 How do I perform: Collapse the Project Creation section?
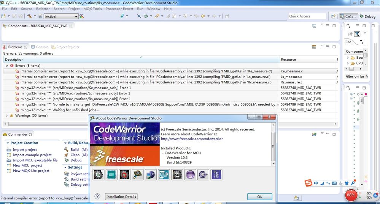tap(8, 143)
